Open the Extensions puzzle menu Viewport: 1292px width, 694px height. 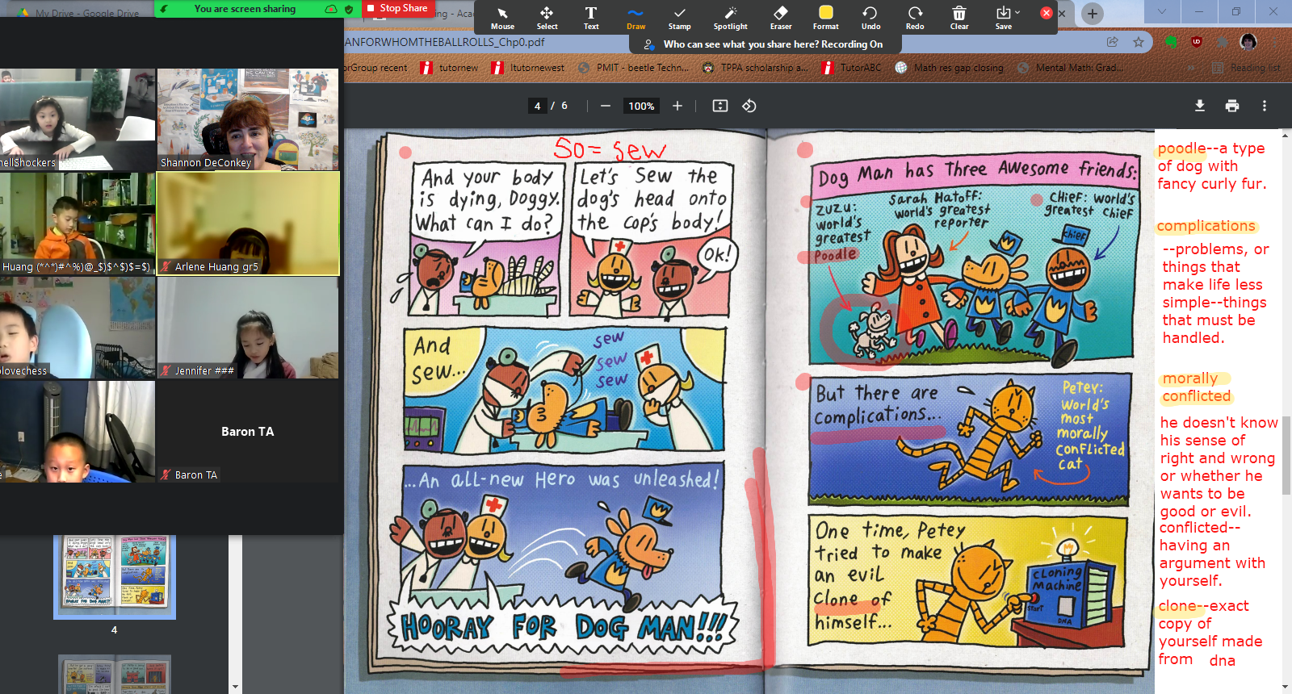pyautogui.click(x=1223, y=42)
